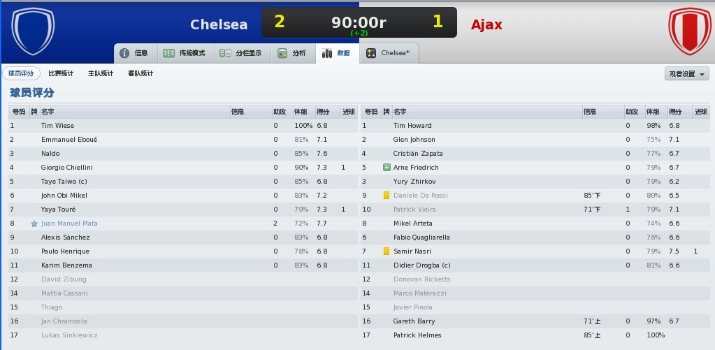Screen dimensions: 715x350
Task: Click Arne Friedrich's green injury icon
Action: [387, 168]
